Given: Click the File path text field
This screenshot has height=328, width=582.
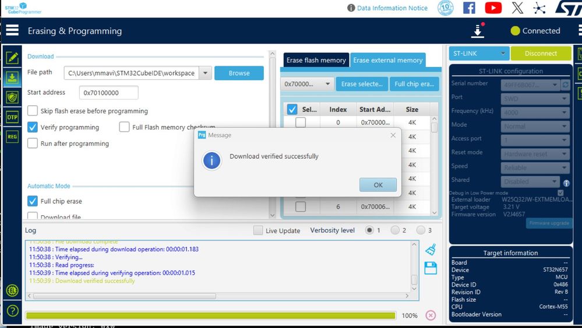Looking at the screenshot, I should point(132,73).
